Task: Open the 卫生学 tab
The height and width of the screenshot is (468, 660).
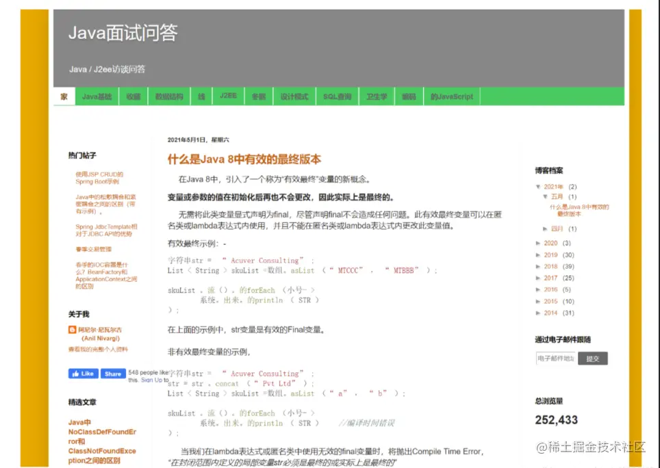Action: coord(377,96)
